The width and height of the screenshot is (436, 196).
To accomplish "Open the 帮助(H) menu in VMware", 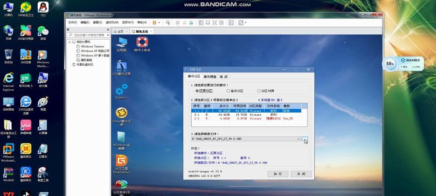I will [x=142, y=23].
